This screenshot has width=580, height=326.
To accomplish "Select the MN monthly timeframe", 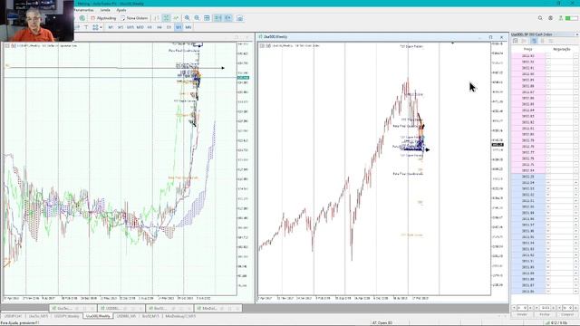I will [x=188, y=27].
